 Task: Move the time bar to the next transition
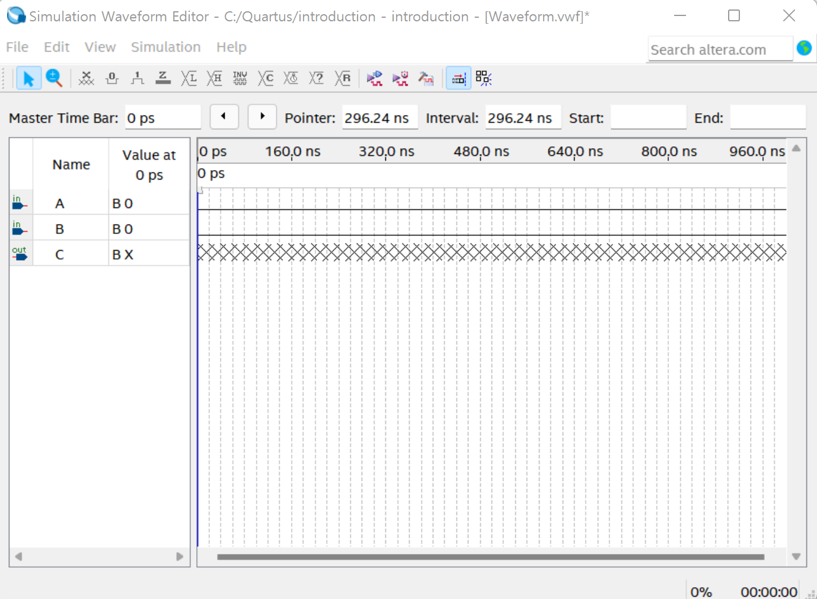(x=262, y=117)
